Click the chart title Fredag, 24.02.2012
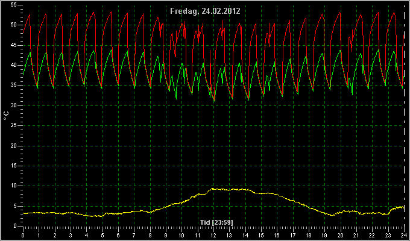Screen dimensions: 410x241 [205, 11]
